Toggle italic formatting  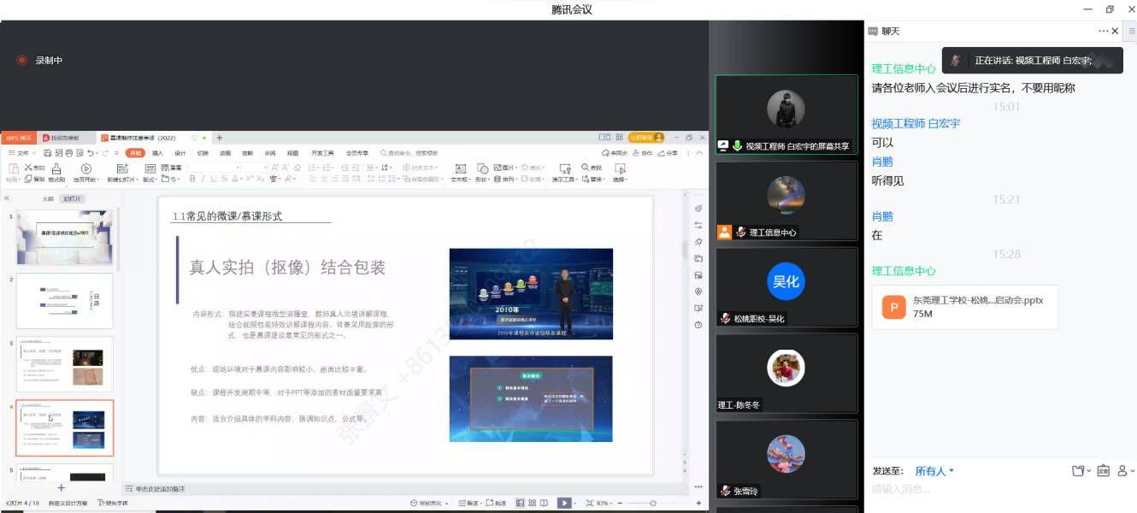[203, 179]
